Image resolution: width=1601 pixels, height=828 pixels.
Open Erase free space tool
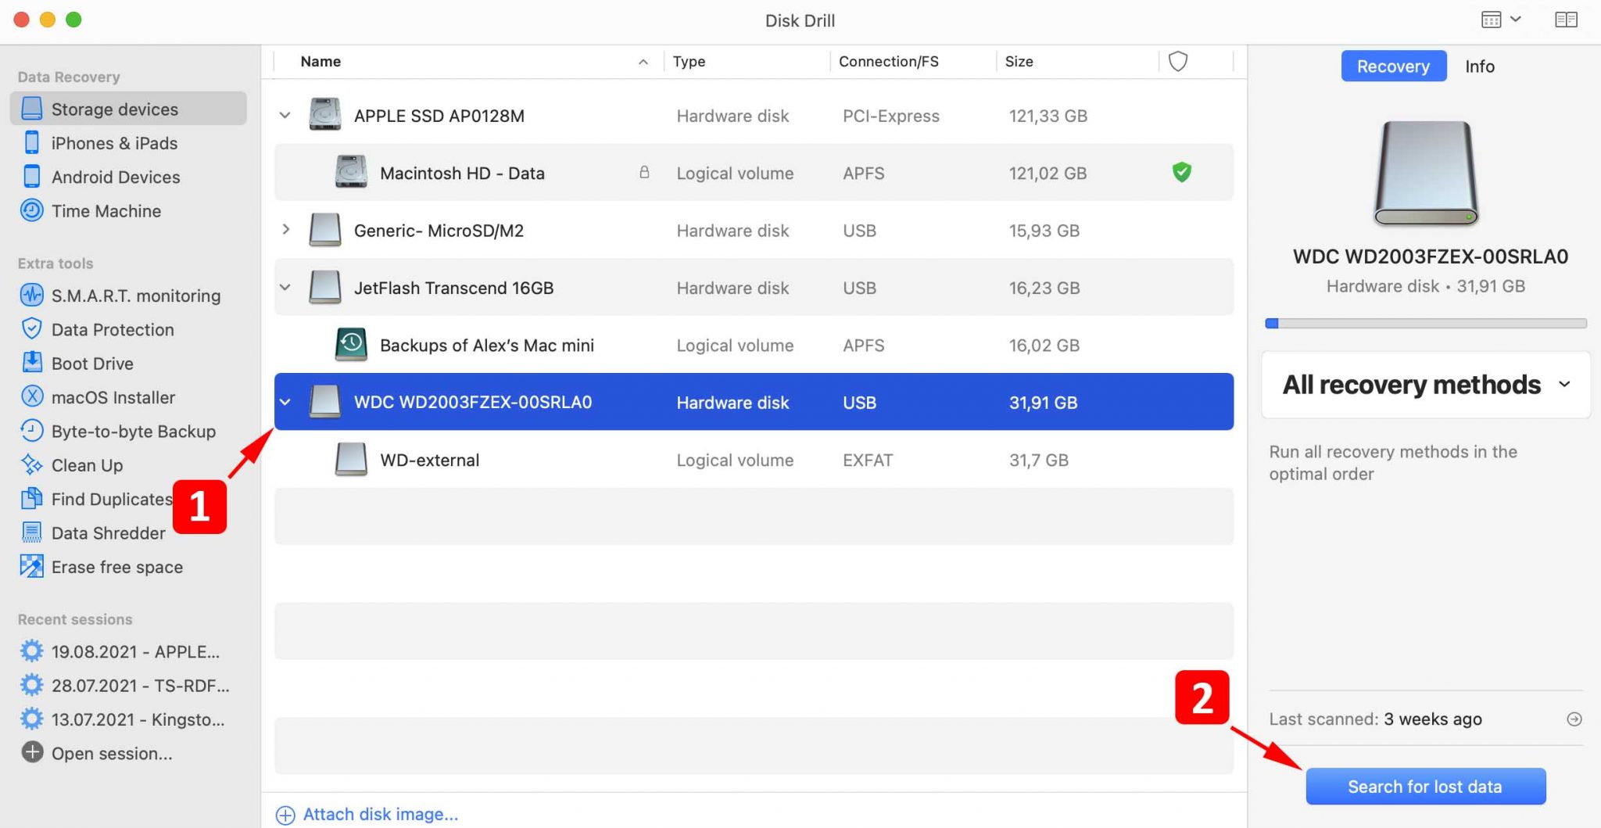pyautogui.click(x=116, y=567)
